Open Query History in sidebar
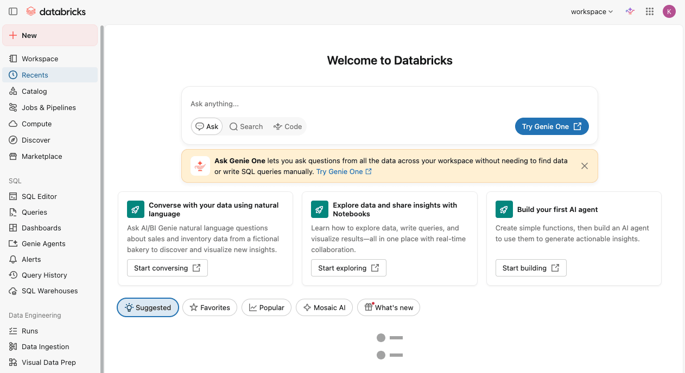This screenshot has width=685, height=373. (50, 275)
